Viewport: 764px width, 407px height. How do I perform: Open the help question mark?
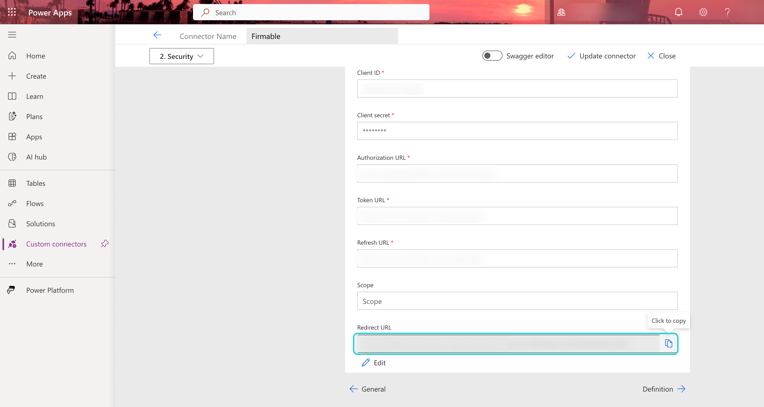[727, 12]
